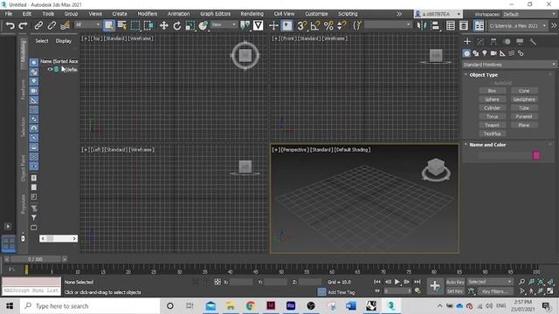Select the Helpers category icon
Viewport: 559px width, 314px height.
click(502, 53)
